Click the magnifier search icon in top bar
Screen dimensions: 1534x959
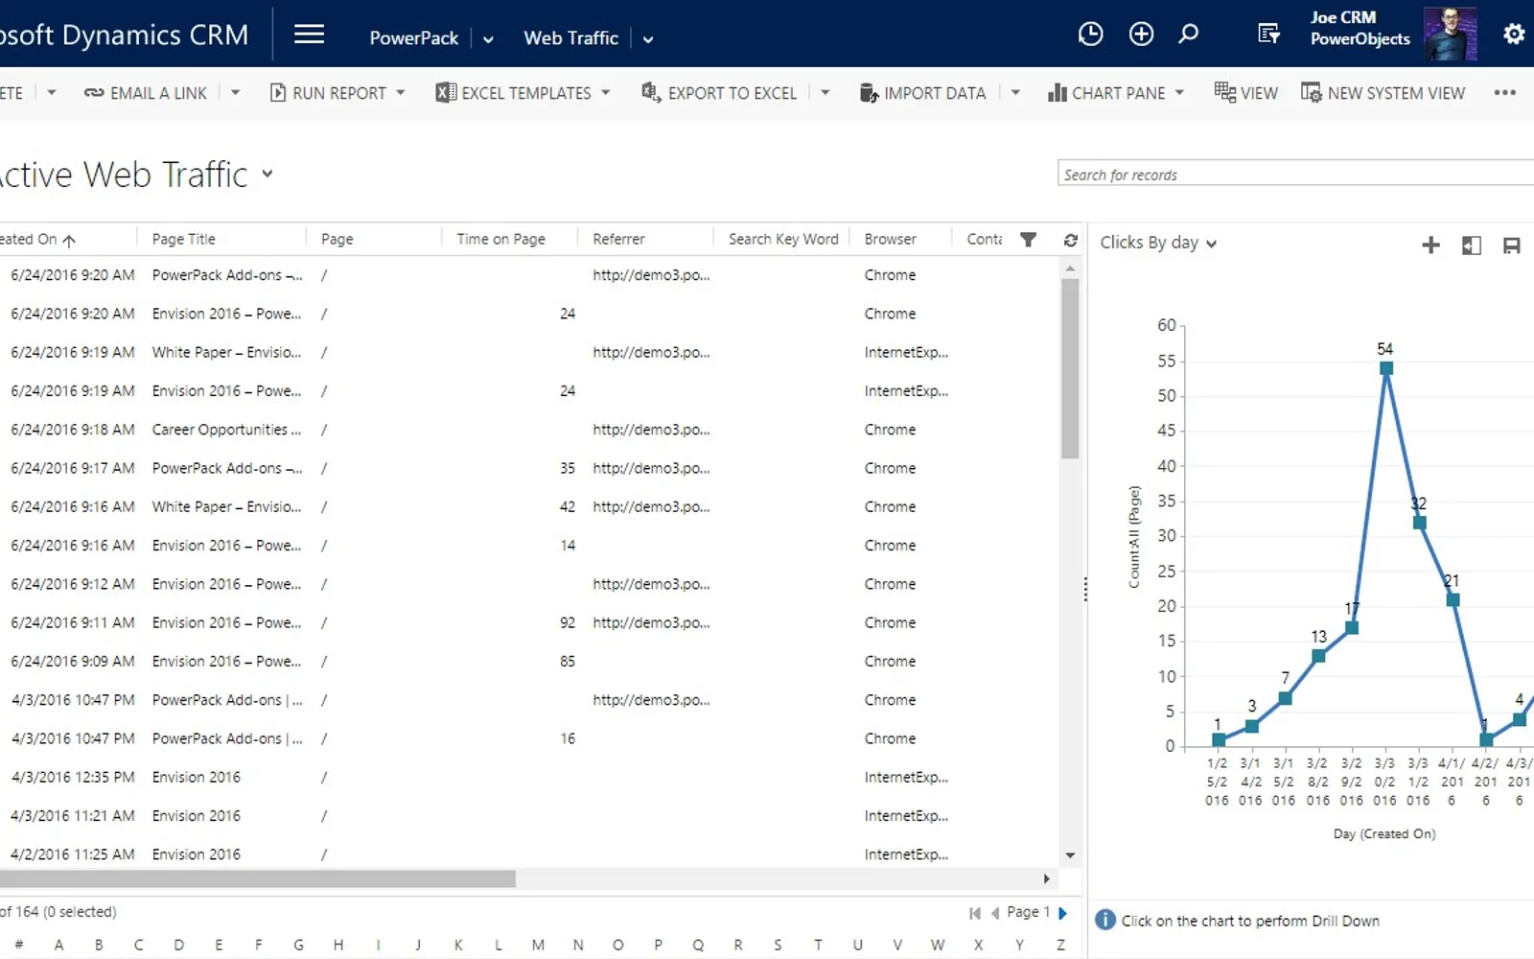(1189, 35)
